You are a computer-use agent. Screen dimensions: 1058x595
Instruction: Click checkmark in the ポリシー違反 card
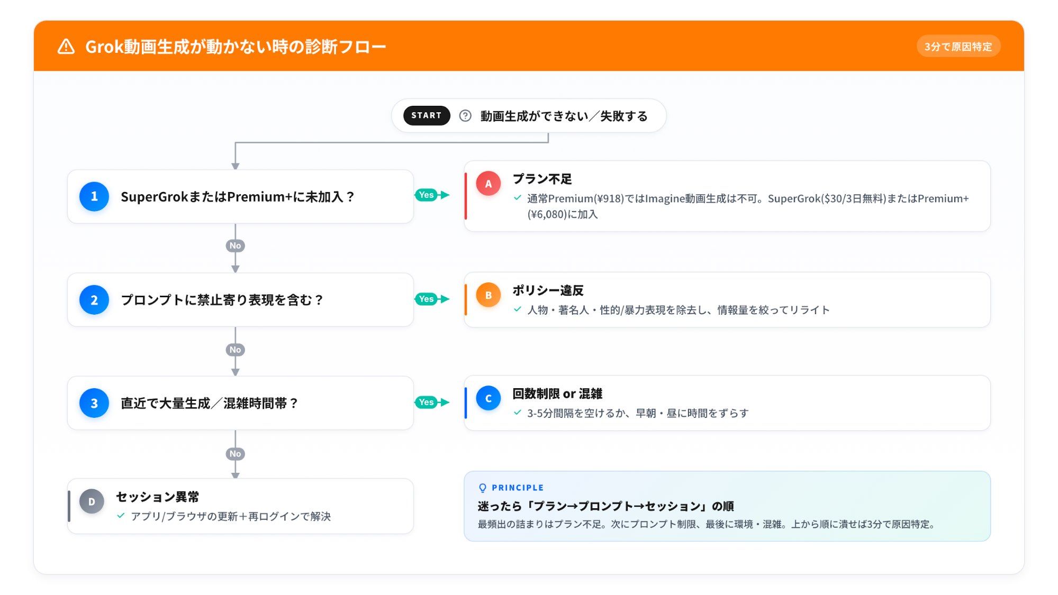(518, 309)
